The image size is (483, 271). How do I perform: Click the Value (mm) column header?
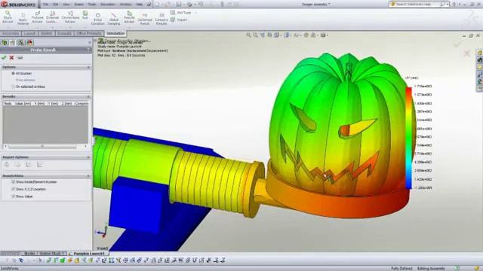(23, 104)
